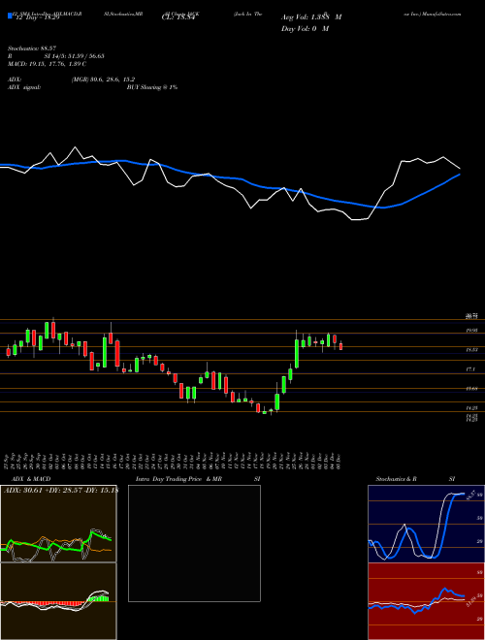Click the '(MGR) 30.6, 28.6, 15.2' ADX values
The height and width of the screenshot is (640, 485).
click(x=103, y=80)
